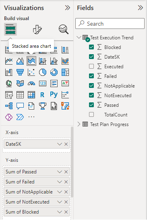
Task: Select the Stacked area chart visual
Action: pos(31,61)
